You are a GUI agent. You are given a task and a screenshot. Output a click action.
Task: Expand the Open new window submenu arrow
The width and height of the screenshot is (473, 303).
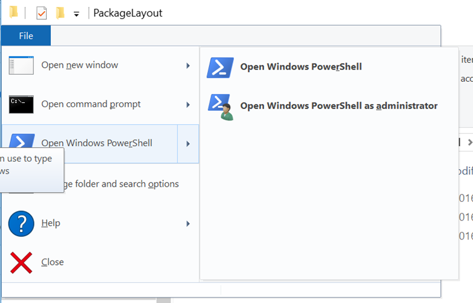pos(188,65)
